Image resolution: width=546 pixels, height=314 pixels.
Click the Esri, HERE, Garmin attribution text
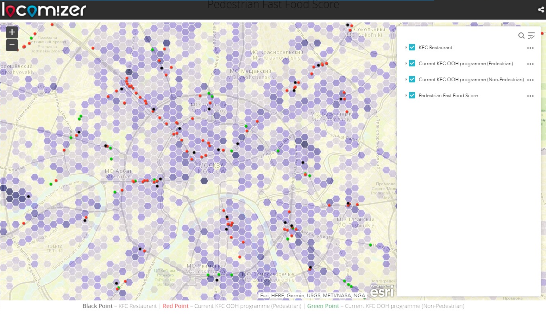pos(312,296)
